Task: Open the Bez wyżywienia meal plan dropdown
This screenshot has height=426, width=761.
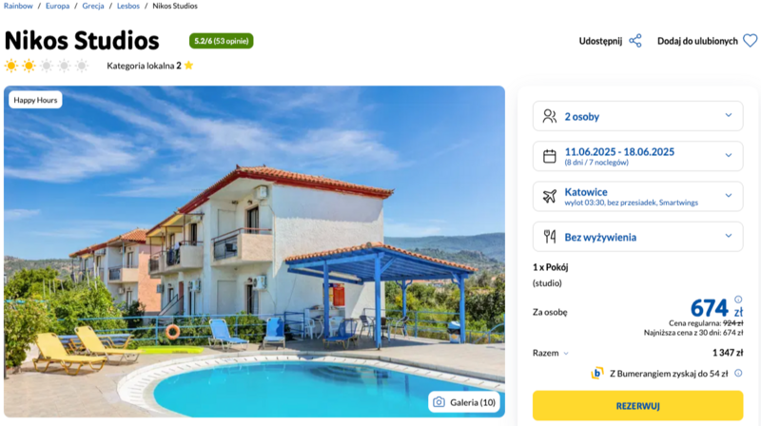Action: 637,237
